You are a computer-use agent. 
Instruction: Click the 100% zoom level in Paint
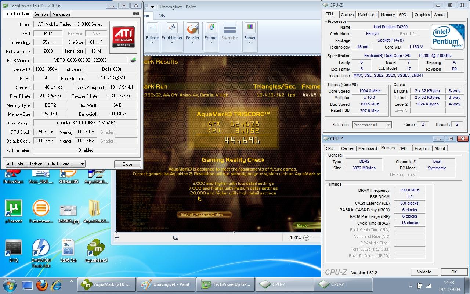[x=295, y=238]
